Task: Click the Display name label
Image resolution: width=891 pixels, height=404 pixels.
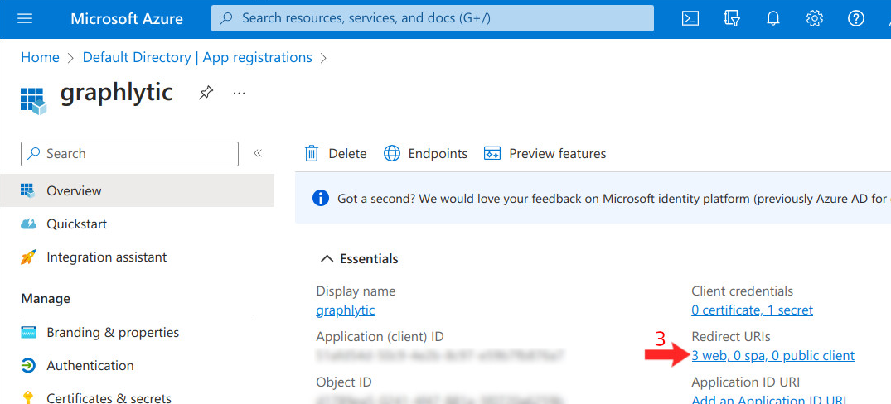Action: coord(356,291)
